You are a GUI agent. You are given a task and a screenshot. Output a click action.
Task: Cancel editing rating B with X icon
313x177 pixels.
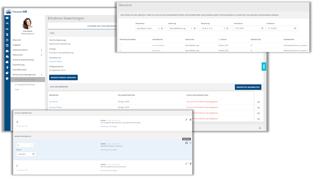tap(190, 143)
